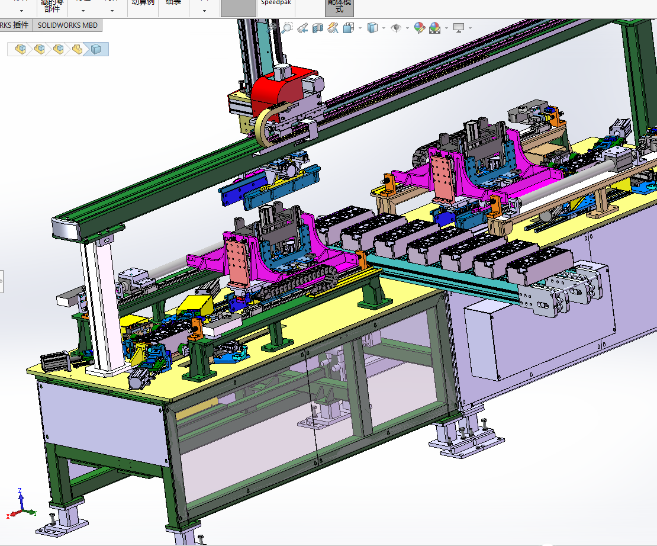This screenshot has width=657, height=546.
Task: Open the Edit Appearance color ball icon
Action: (x=419, y=28)
